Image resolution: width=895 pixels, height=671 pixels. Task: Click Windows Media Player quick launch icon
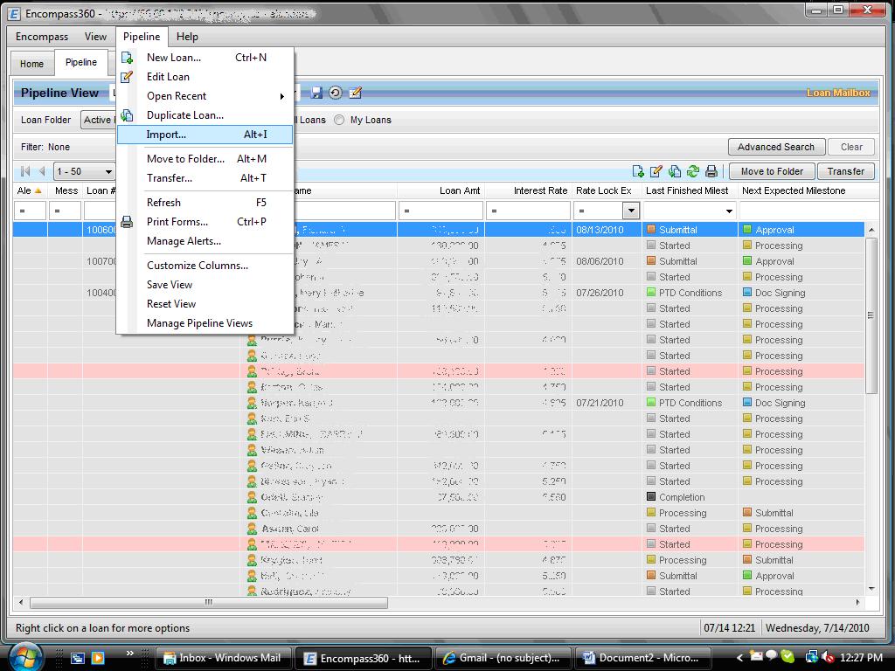[x=98, y=658]
